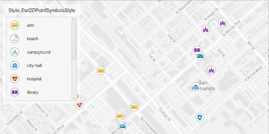
Task: Click the post office marker near Maclay Ave label
Action: (122, 126)
